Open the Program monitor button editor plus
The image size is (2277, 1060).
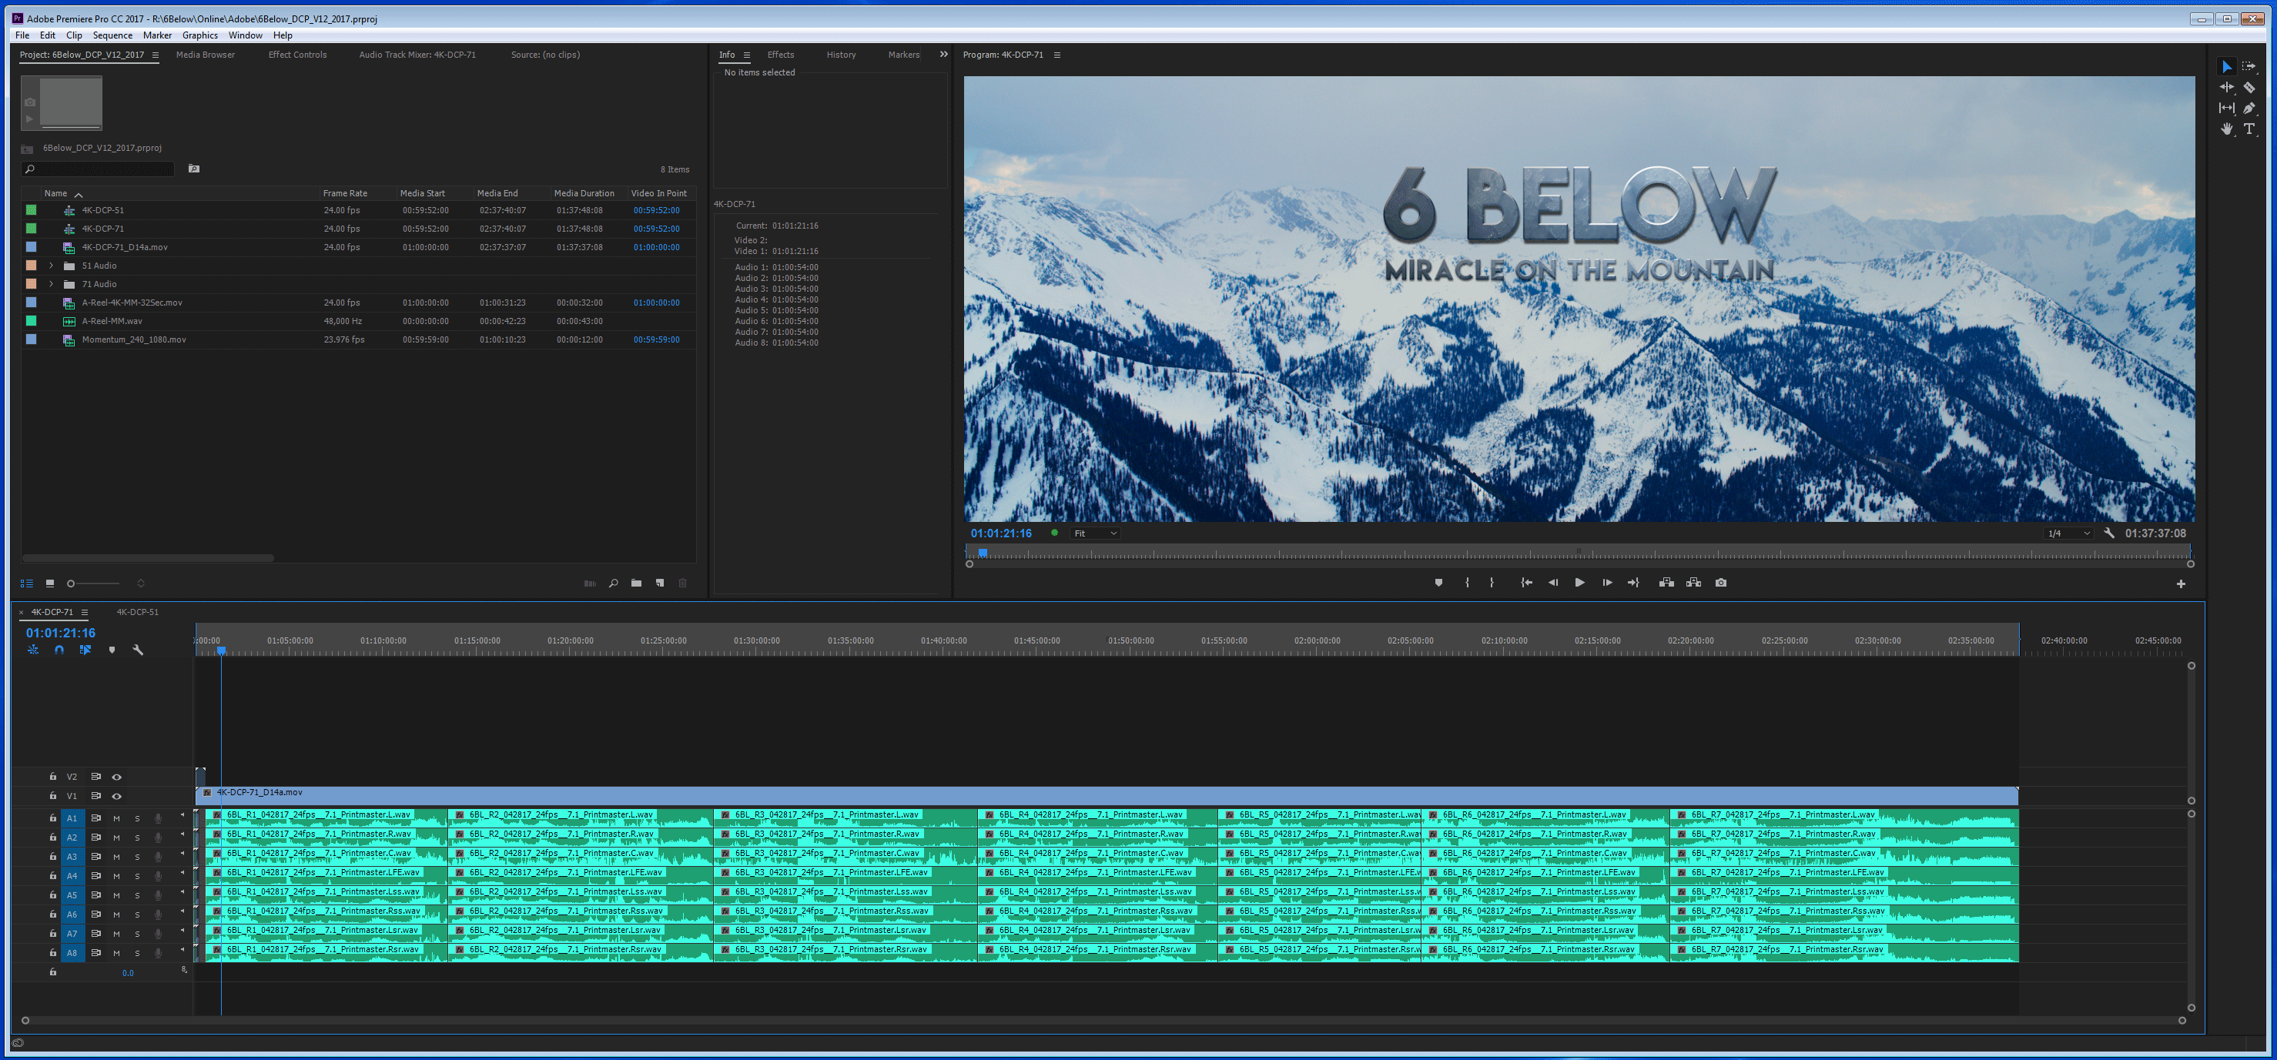(2181, 584)
